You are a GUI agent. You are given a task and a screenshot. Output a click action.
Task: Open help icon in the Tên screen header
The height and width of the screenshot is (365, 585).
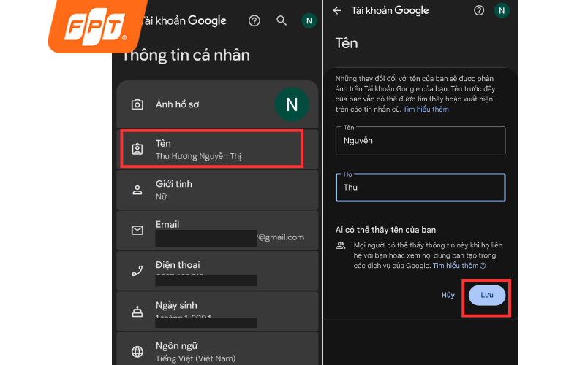point(479,10)
